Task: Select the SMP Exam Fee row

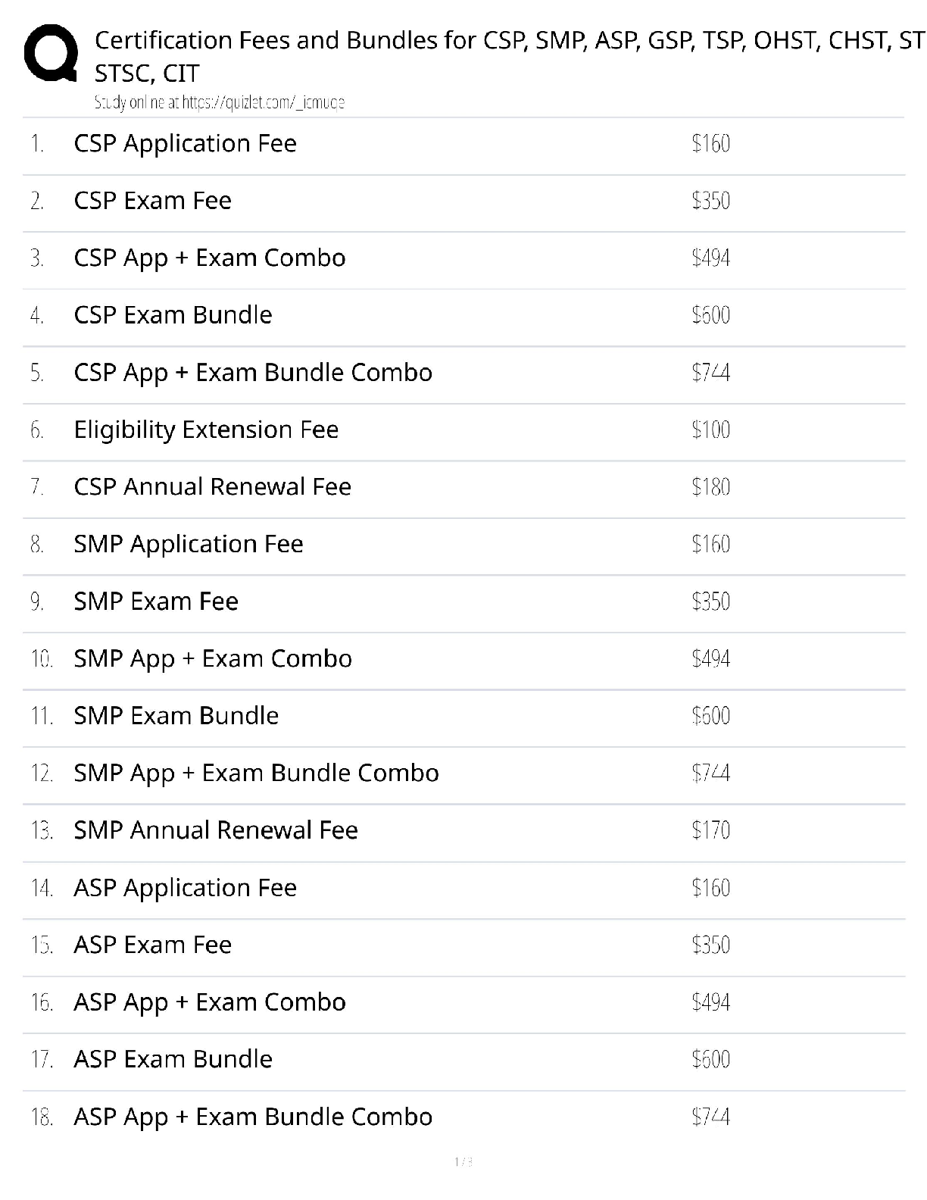Action: 463,602
